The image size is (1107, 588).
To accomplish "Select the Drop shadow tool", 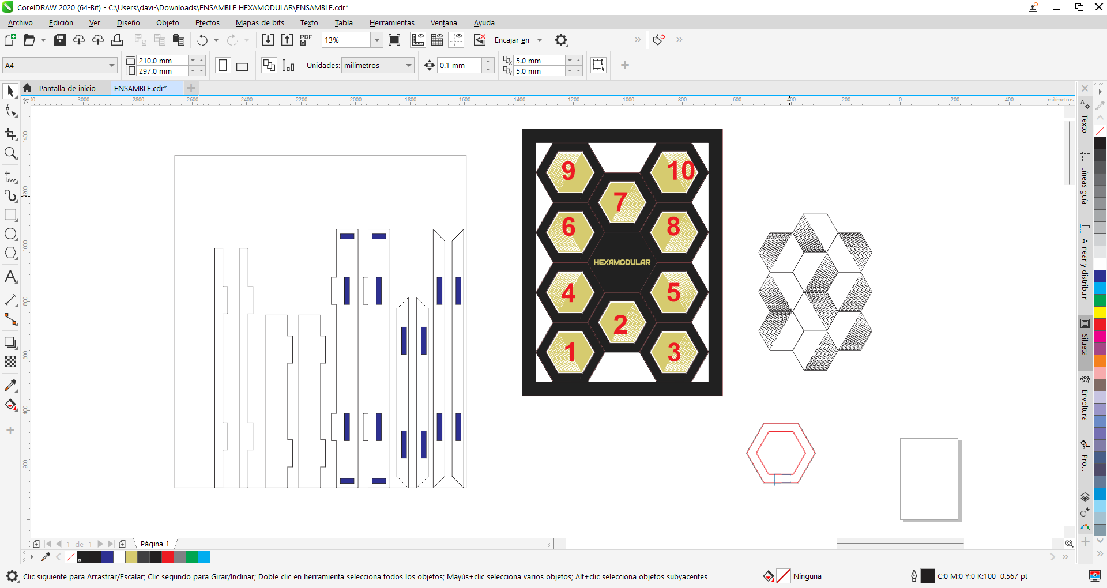I will [x=10, y=342].
